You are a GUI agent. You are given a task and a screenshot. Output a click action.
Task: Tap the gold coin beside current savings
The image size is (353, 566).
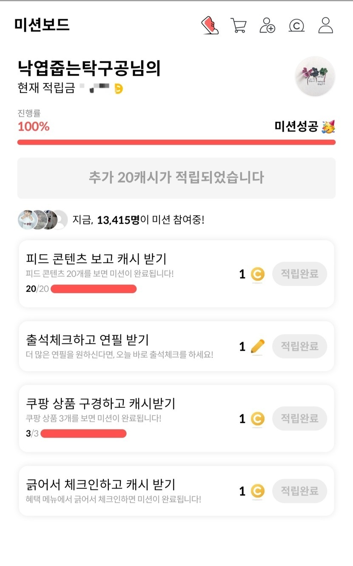[x=119, y=88]
